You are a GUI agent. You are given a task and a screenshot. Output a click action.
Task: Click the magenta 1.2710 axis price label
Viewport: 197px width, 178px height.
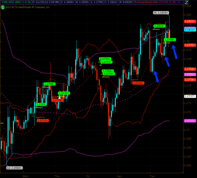188,121
